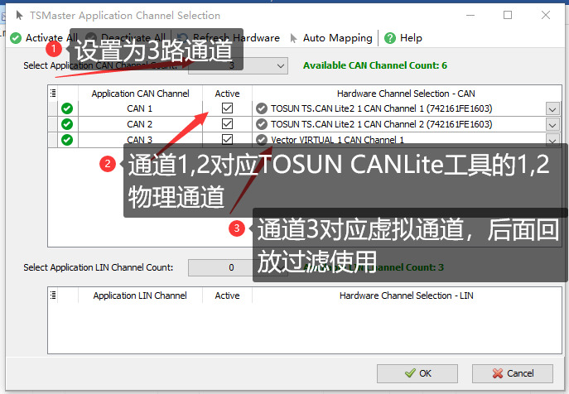Click the green check icon of CAN 3

67,140
